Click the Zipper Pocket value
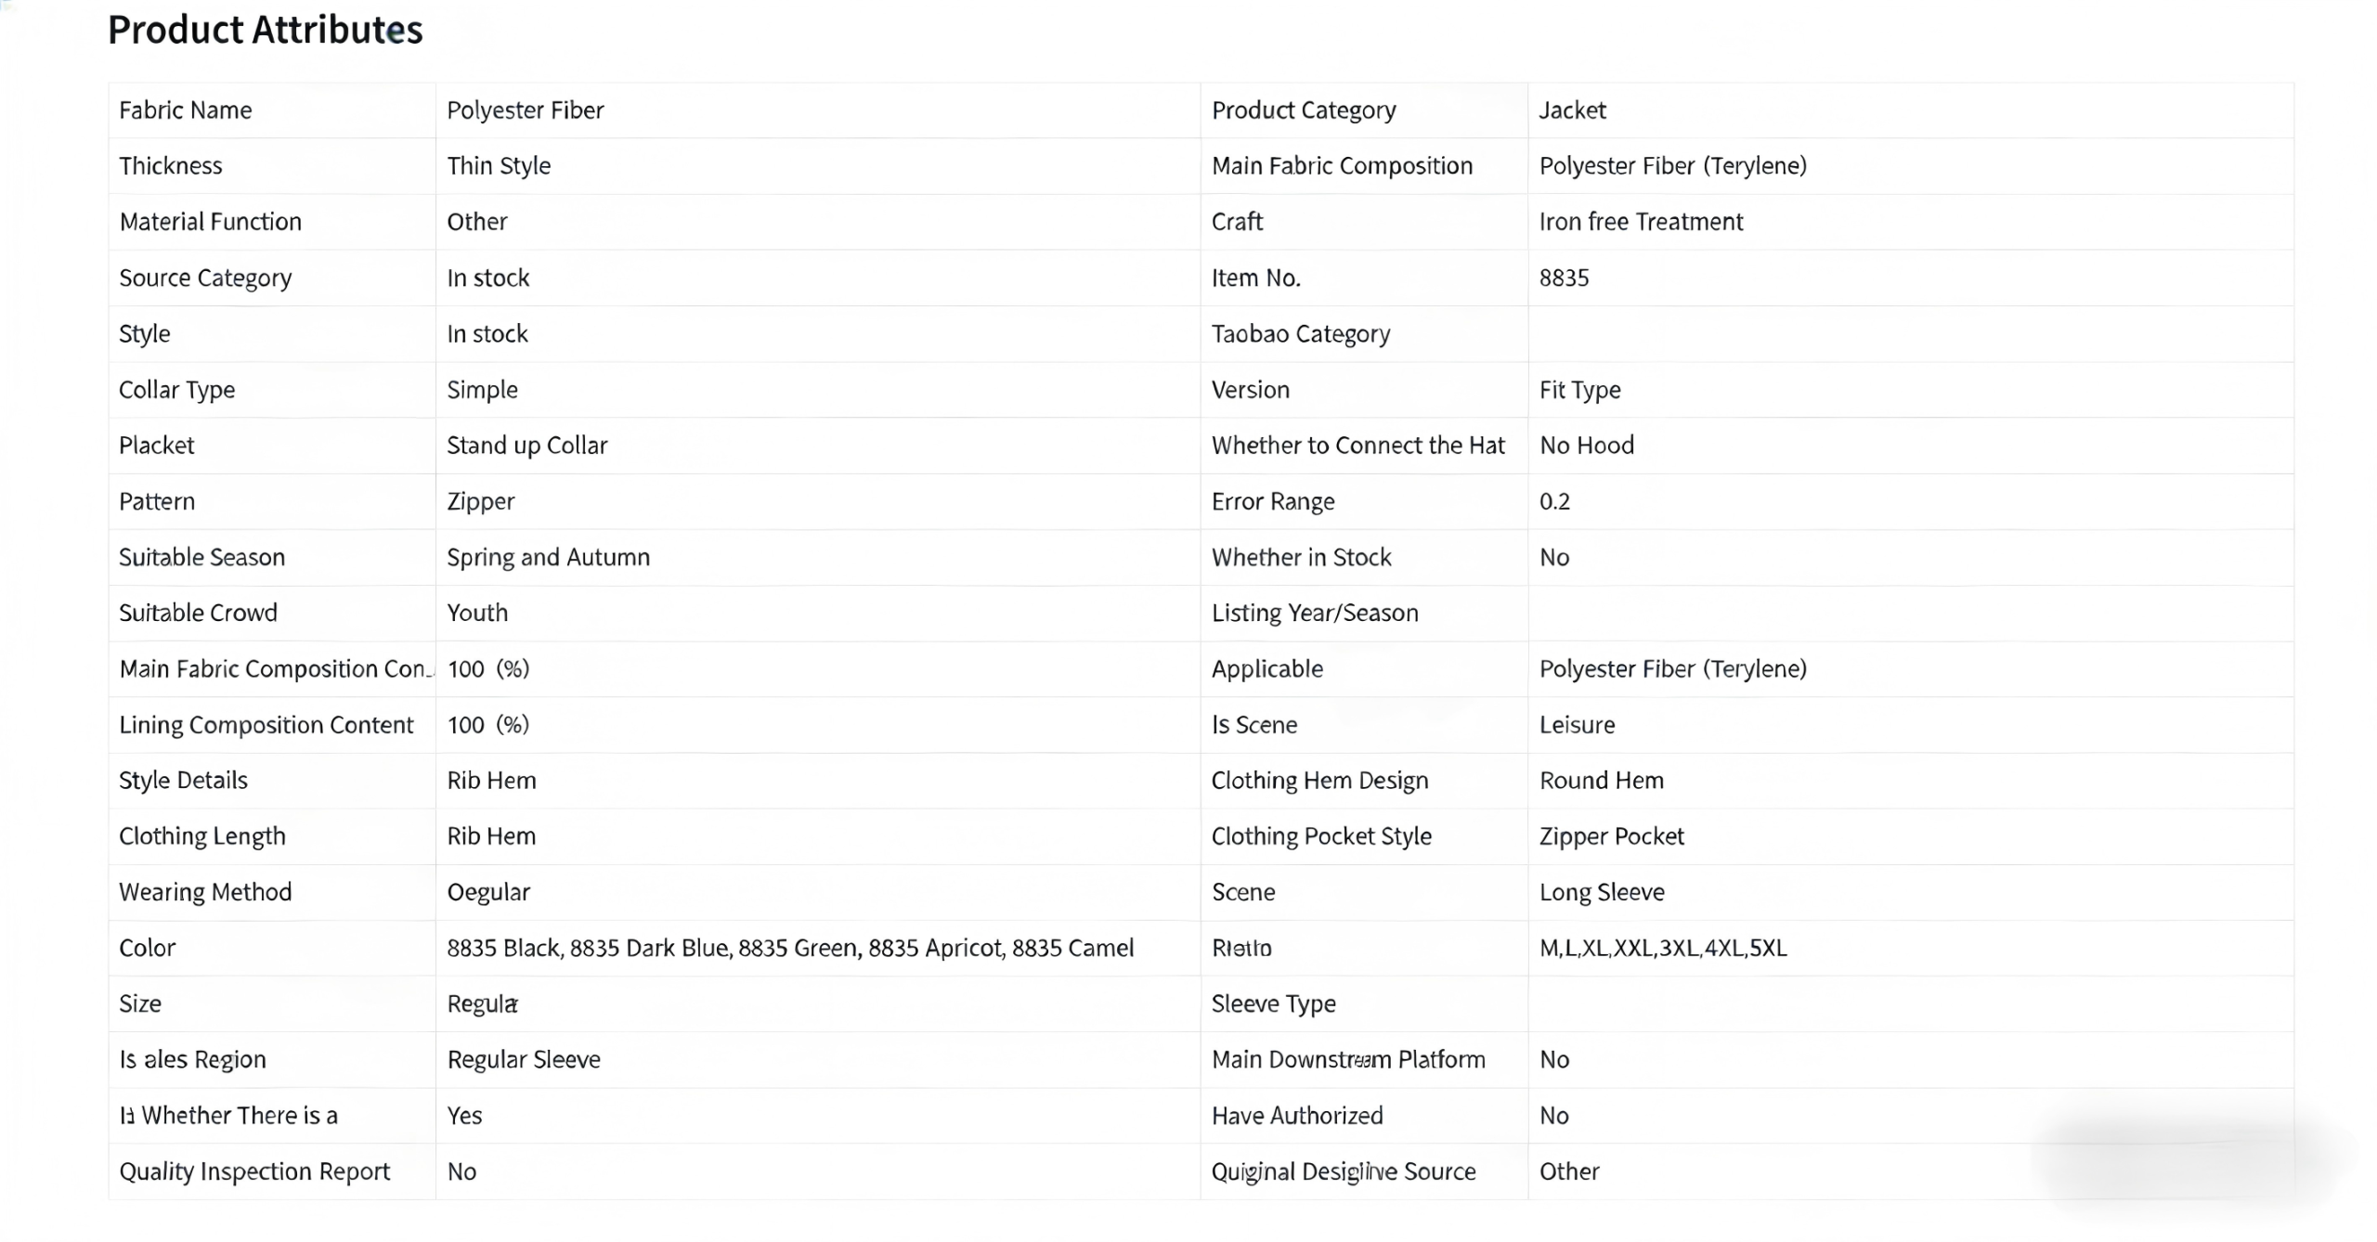Image resolution: width=2377 pixels, height=1242 pixels. tap(1611, 836)
